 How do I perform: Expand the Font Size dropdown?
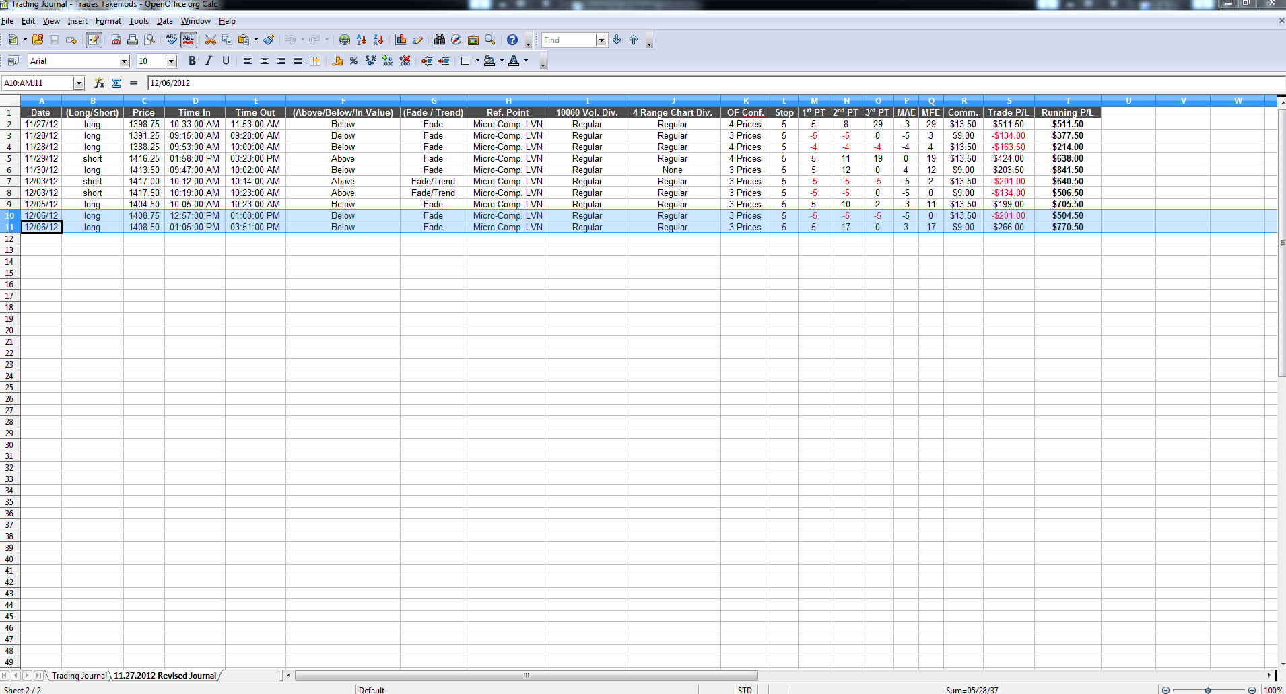click(x=171, y=61)
